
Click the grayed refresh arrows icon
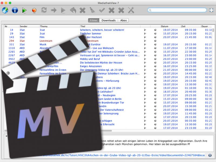click(44, 10)
